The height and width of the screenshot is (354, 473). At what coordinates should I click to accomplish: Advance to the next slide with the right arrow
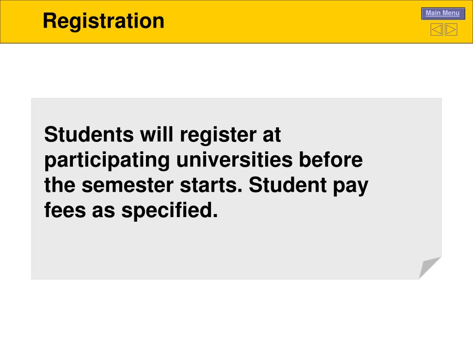[x=451, y=29]
